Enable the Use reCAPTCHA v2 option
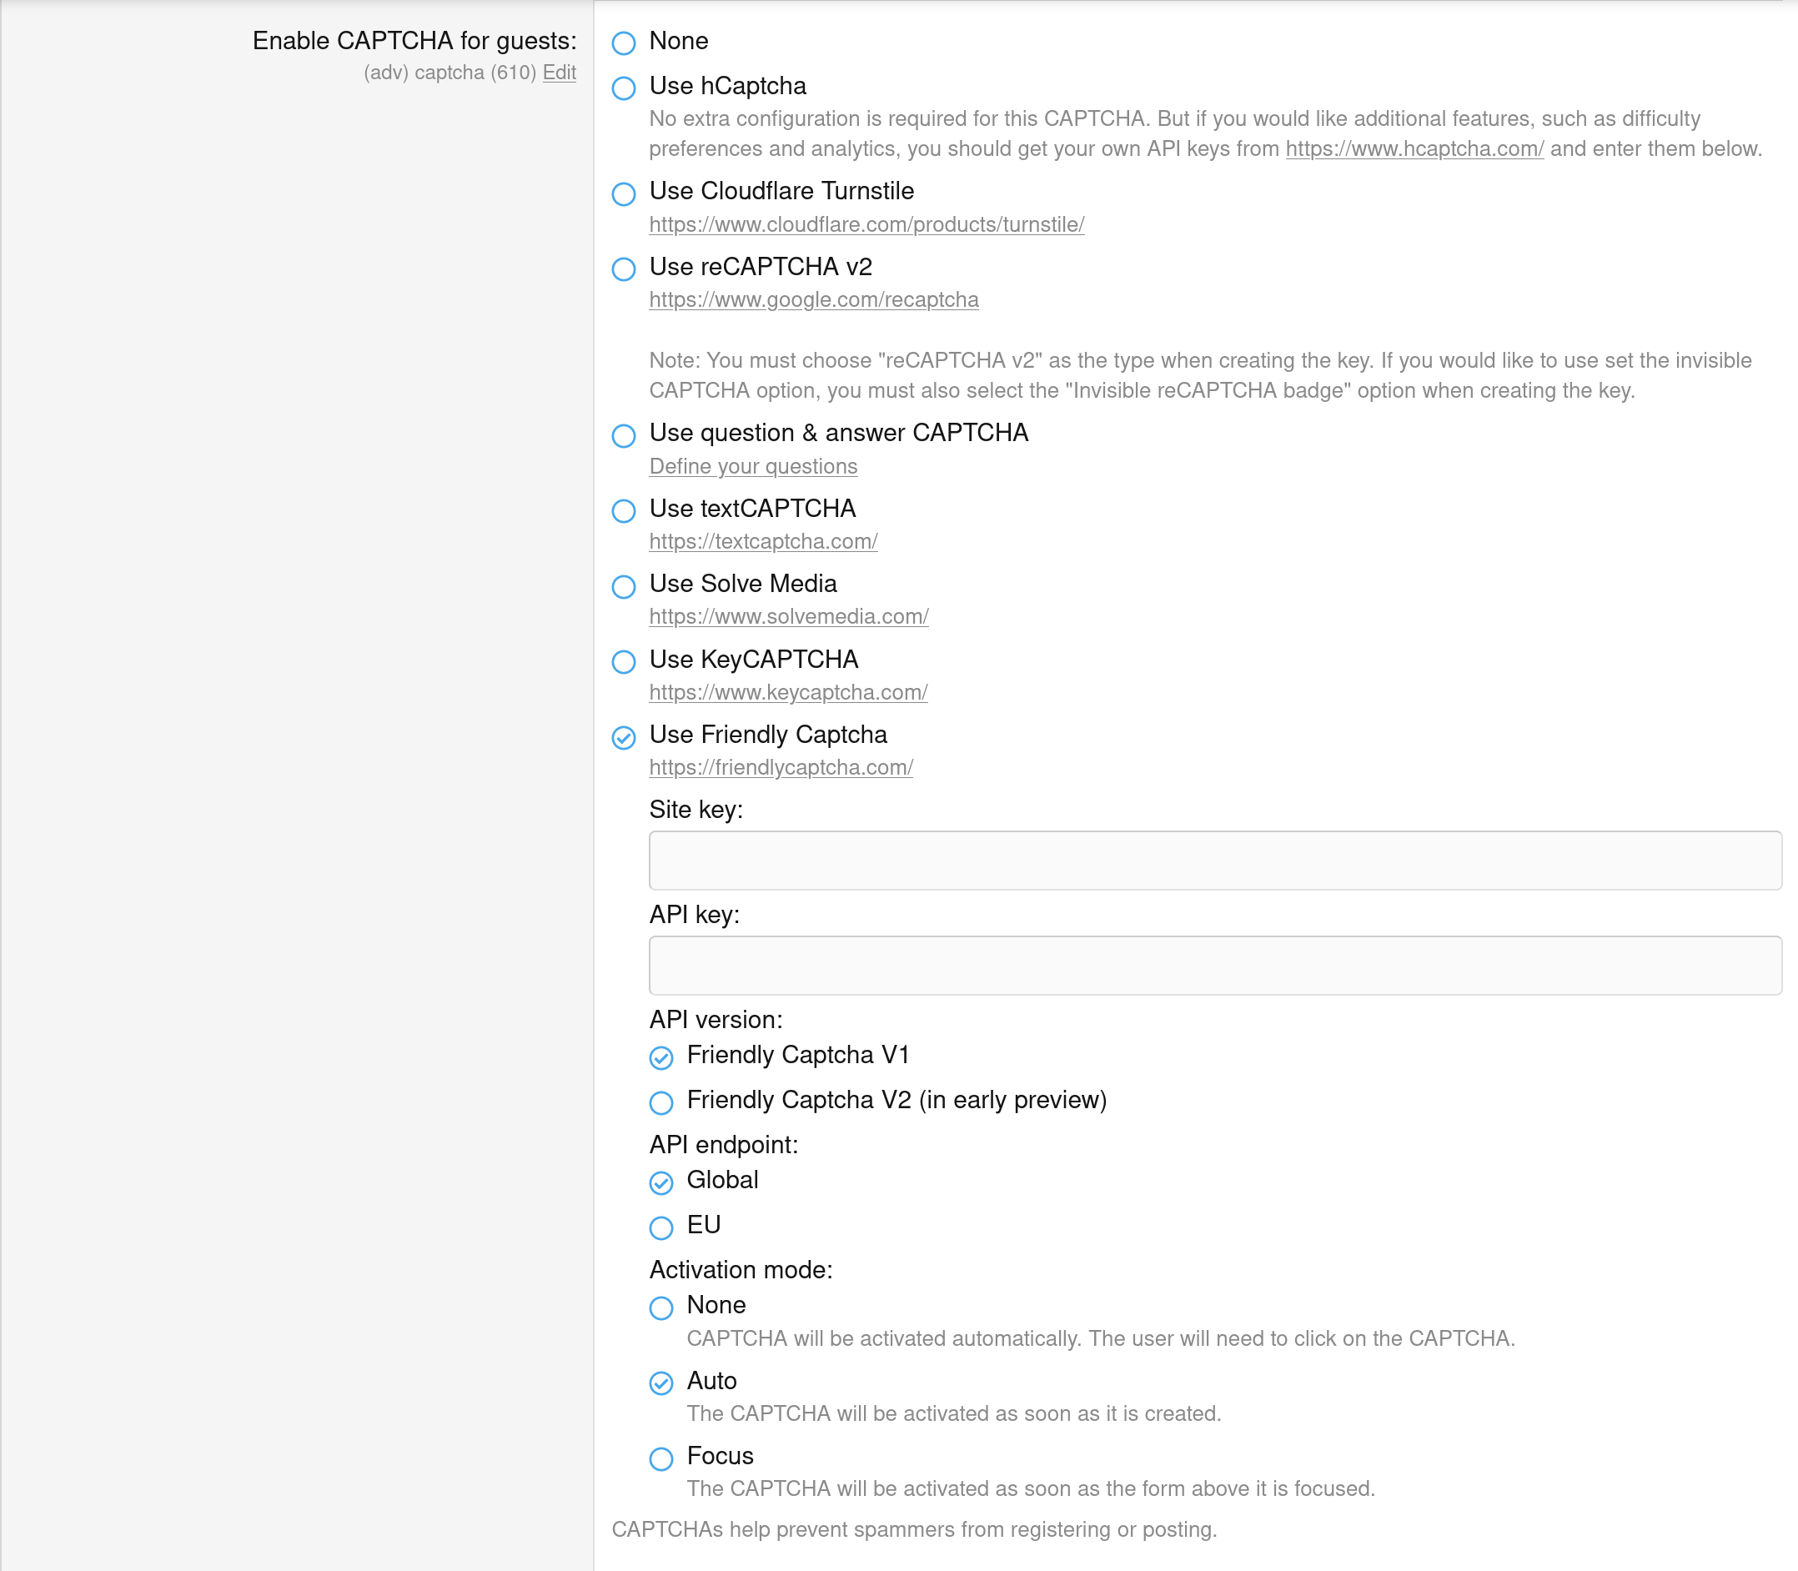Image resolution: width=1798 pixels, height=1571 pixels. 623,269
